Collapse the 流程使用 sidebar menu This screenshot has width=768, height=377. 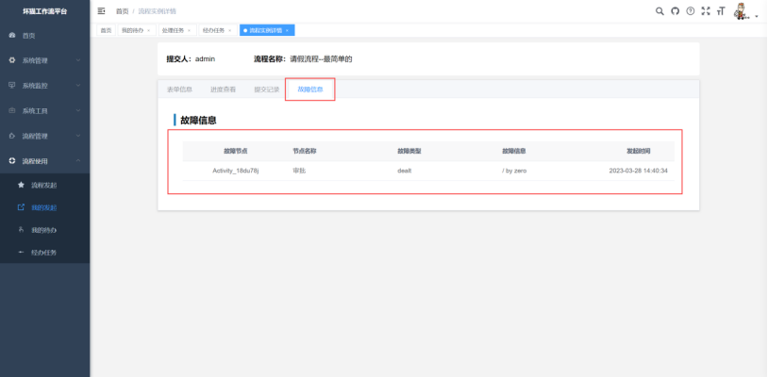[44, 161]
